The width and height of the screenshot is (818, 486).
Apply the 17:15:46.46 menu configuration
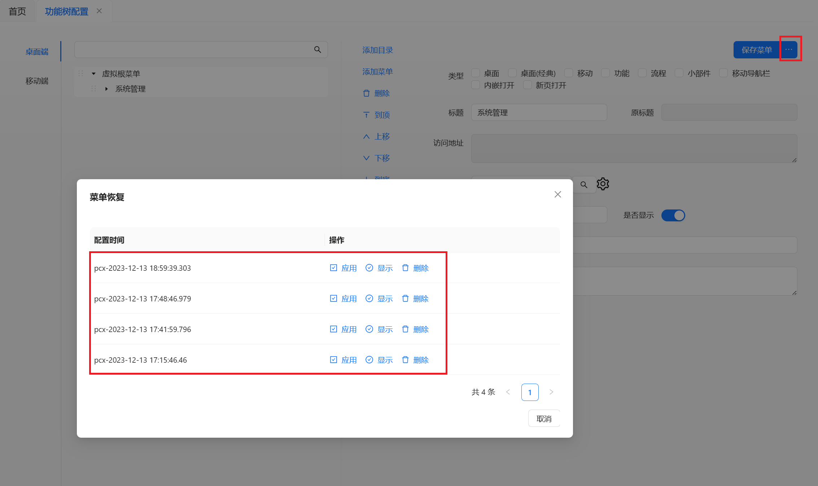pos(343,360)
